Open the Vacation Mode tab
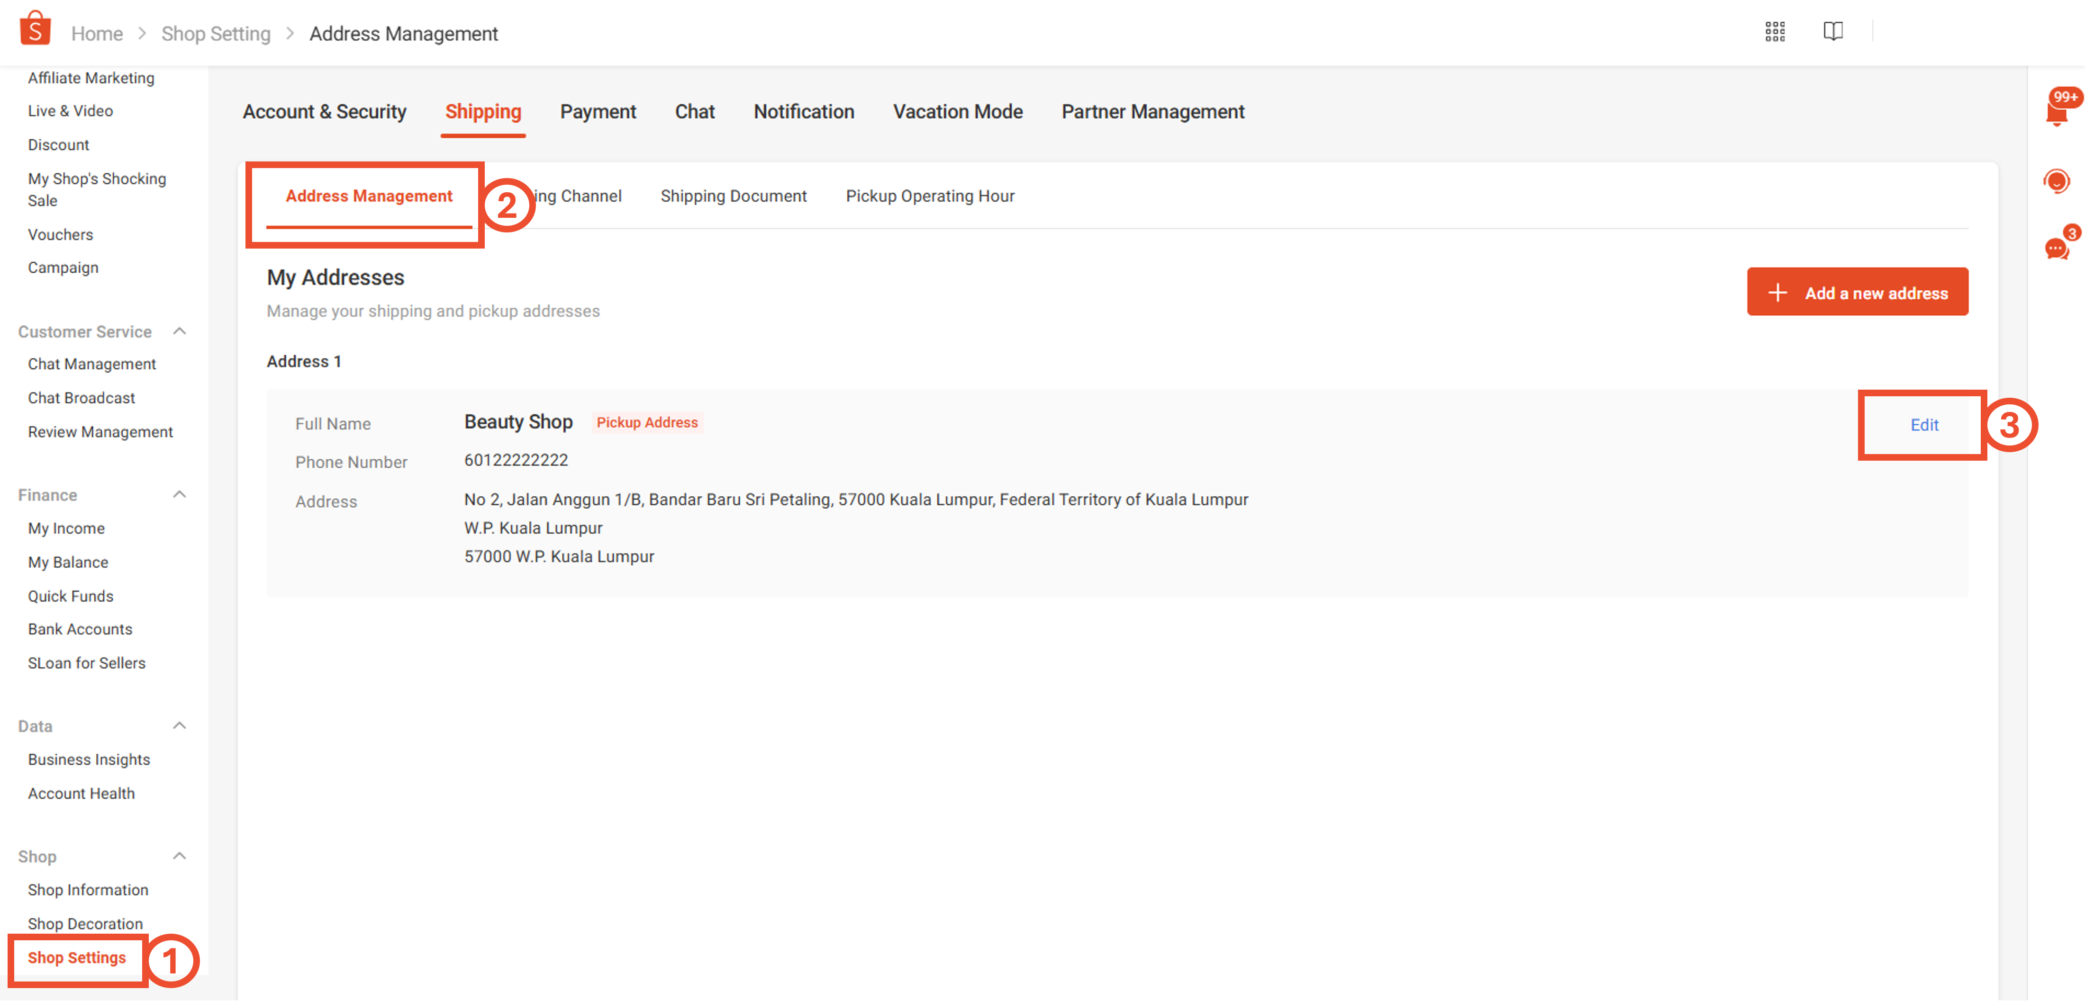 click(x=957, y=112)
